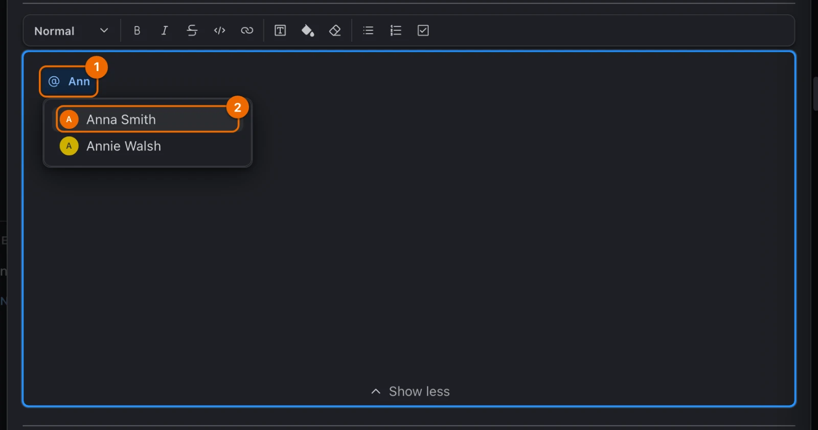Apply strikethrough formatting
The height and width of the screenshot is (430, 818).
[x=192, y=31]
